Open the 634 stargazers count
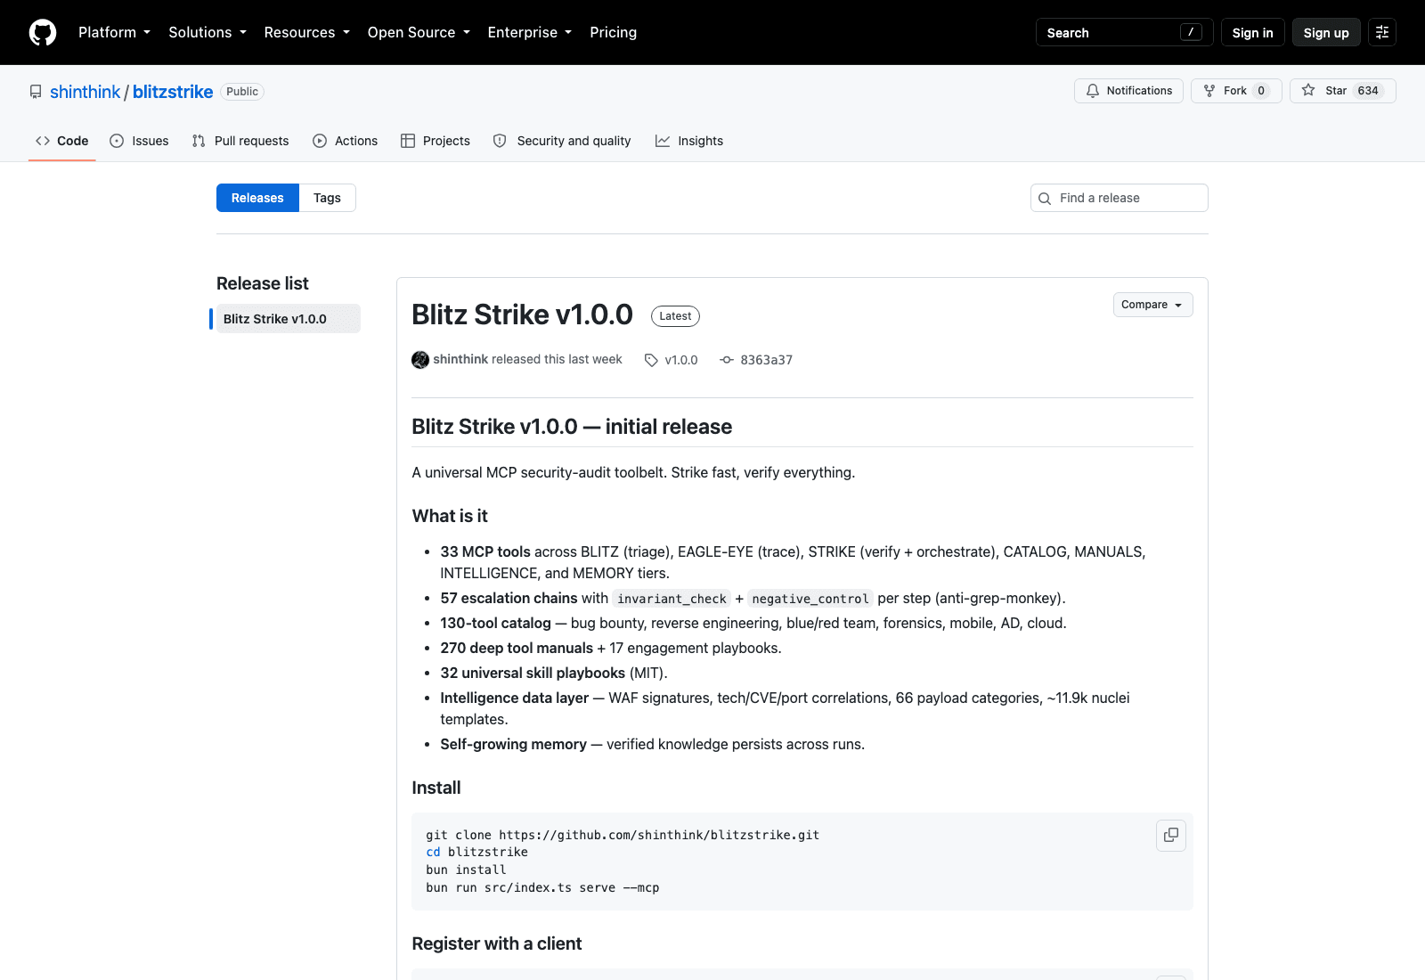Screen dimensions: 1425x980 click(x=1368, y=91)
